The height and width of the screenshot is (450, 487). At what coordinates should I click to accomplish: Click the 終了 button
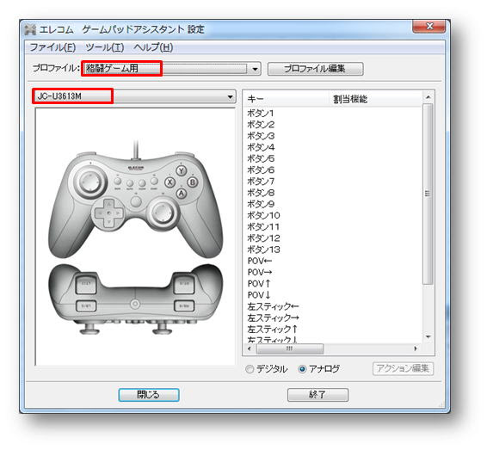(x=317, y=395)
